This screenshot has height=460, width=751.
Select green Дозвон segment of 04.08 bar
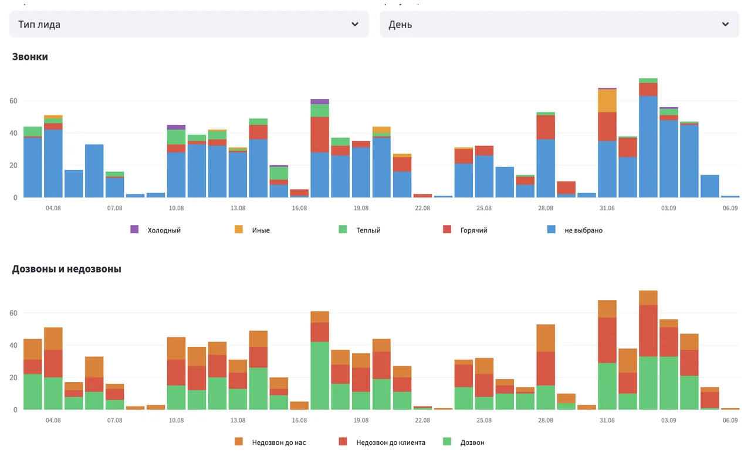[x=53, y=393]
